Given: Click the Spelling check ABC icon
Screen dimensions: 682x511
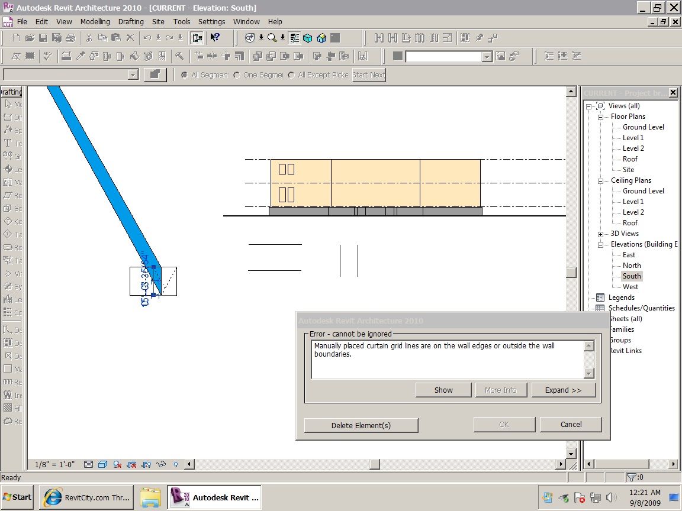Looking at the screenshot, I should (x=47, y=56).
